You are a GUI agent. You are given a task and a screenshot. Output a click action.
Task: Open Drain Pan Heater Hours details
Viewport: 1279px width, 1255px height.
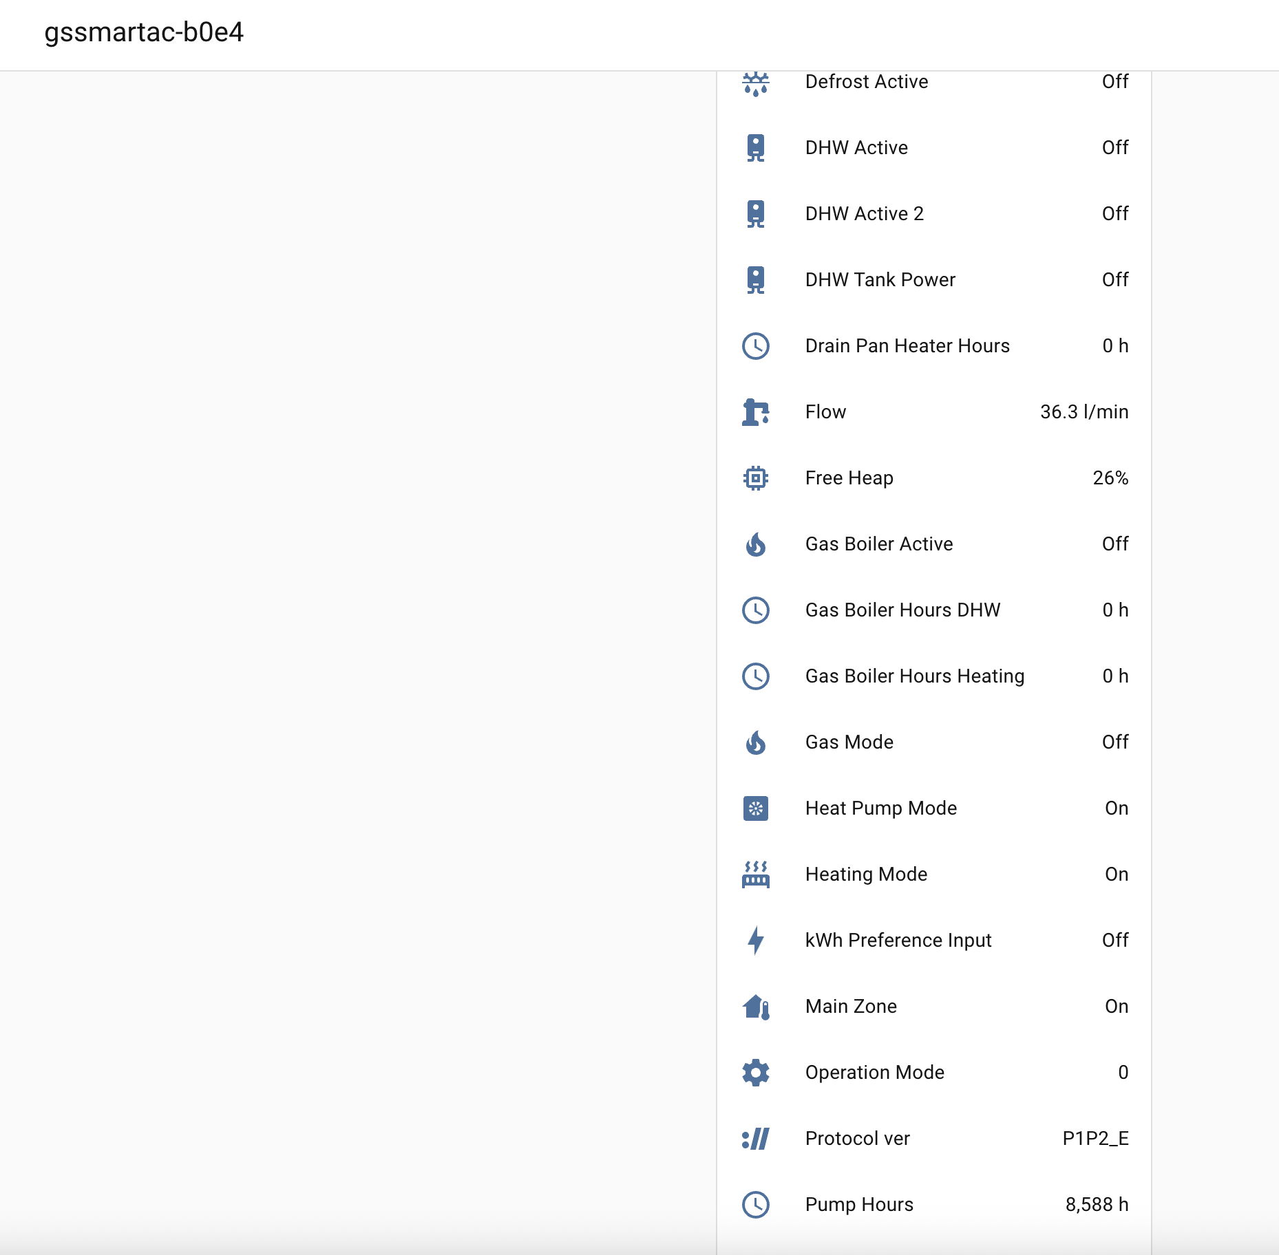(x=907, y=346)
